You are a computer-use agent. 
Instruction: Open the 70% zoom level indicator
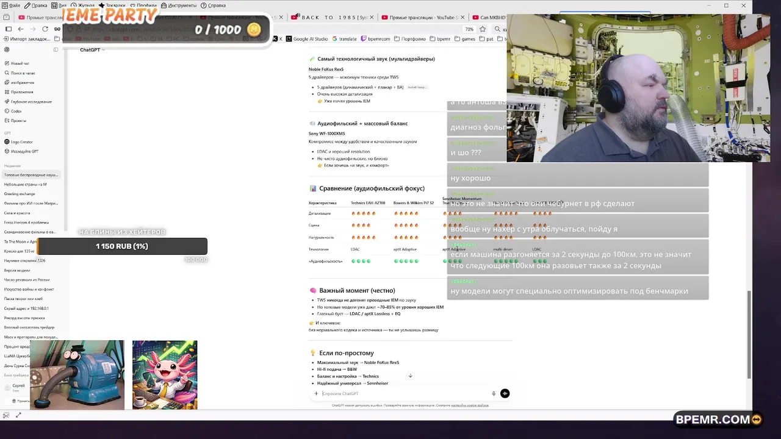click(469, 29)
